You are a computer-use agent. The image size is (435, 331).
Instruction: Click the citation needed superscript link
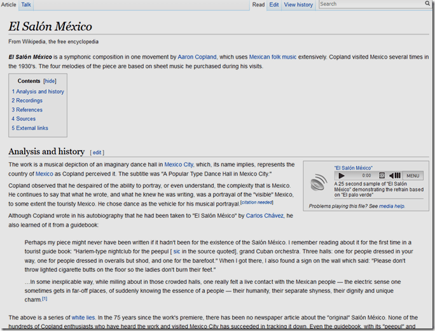click(257, 202)
